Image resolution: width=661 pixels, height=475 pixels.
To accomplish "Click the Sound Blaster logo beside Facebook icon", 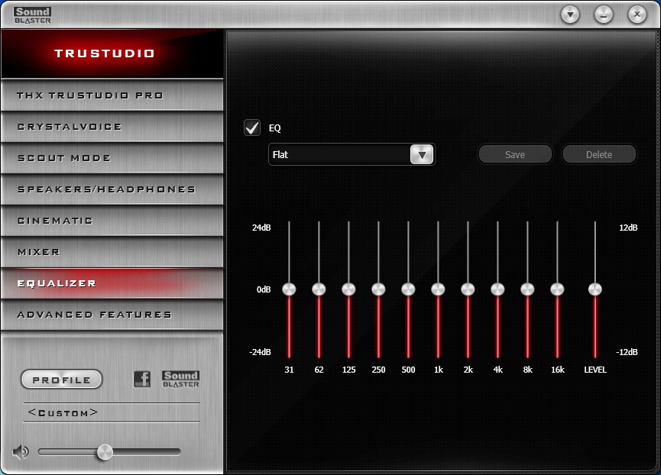I will 180,379.
